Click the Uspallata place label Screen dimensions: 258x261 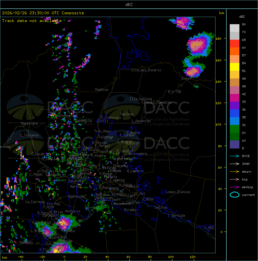point(29,123)
